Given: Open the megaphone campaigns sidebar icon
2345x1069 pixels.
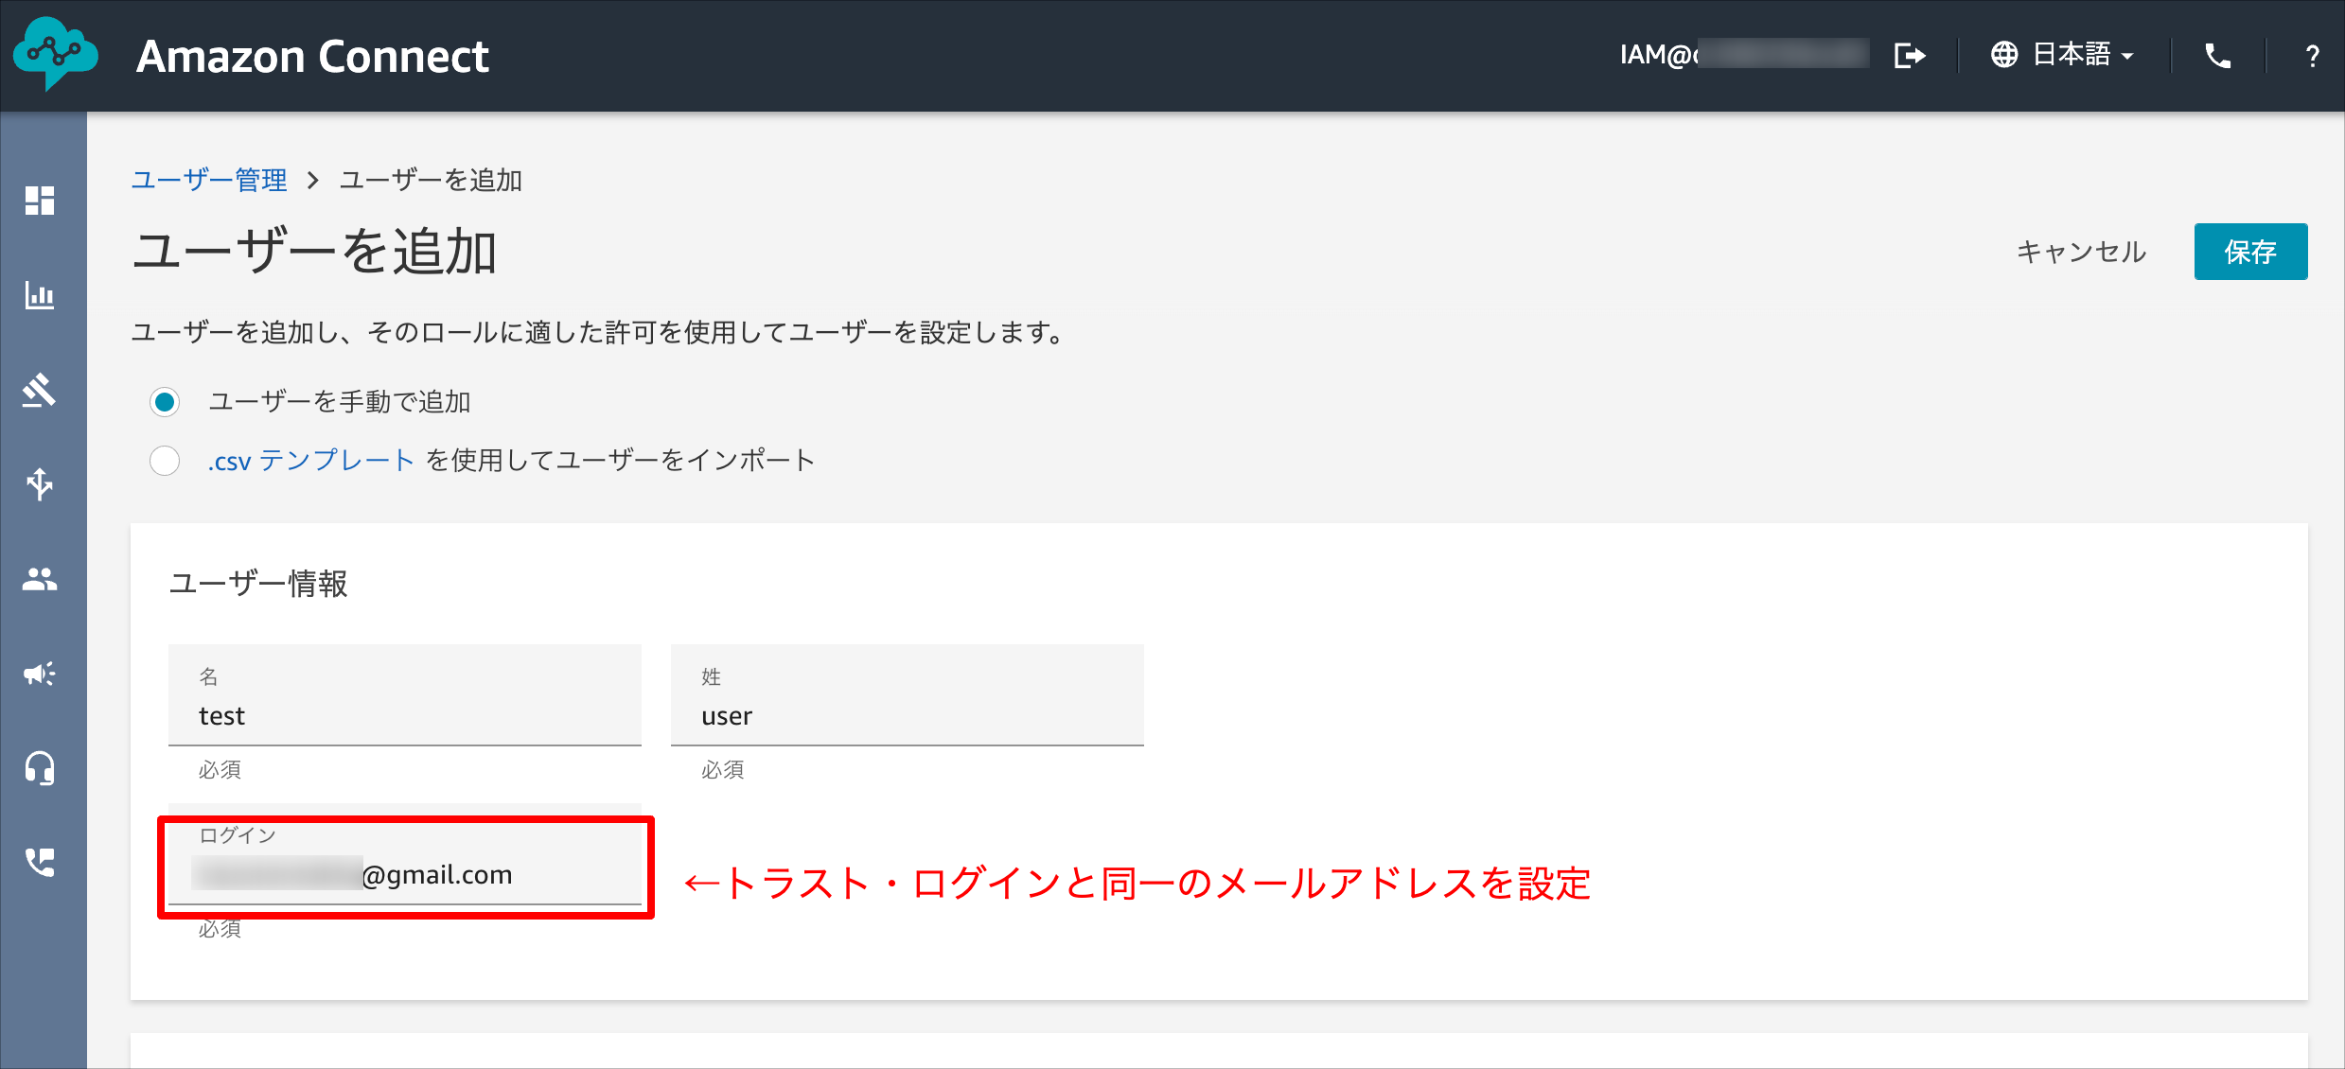Looking at the screenshot, I should tap(40, 674).
